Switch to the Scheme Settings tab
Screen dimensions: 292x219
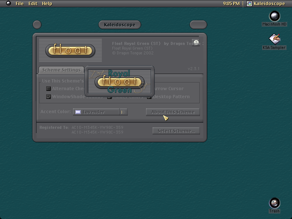(61, 70)
